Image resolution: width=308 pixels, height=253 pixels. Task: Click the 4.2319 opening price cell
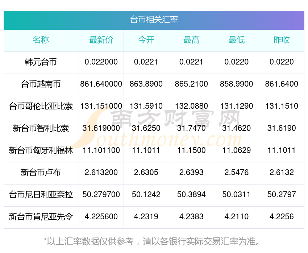click(146, 217)
